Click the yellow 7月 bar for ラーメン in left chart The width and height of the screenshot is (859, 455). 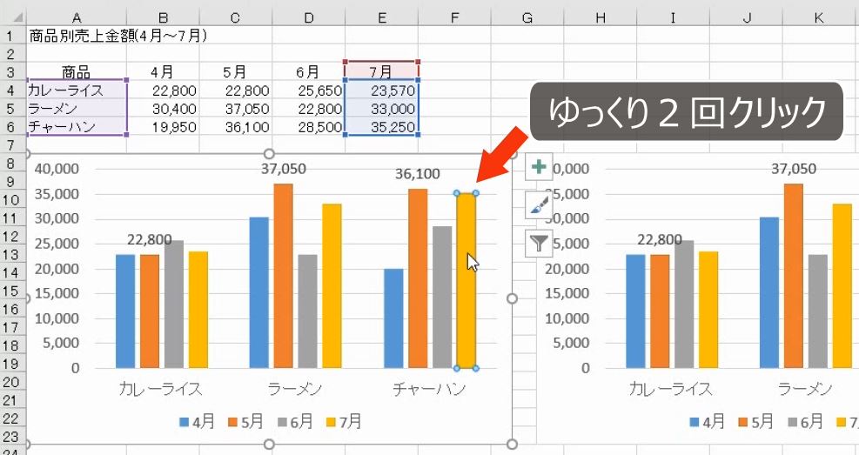click(332, 286)
